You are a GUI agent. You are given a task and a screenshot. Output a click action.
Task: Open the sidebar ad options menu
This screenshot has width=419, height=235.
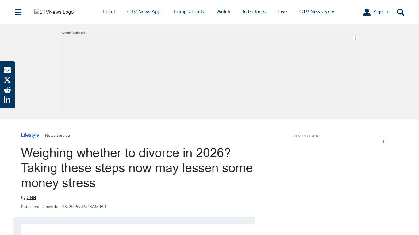(383, 142)
